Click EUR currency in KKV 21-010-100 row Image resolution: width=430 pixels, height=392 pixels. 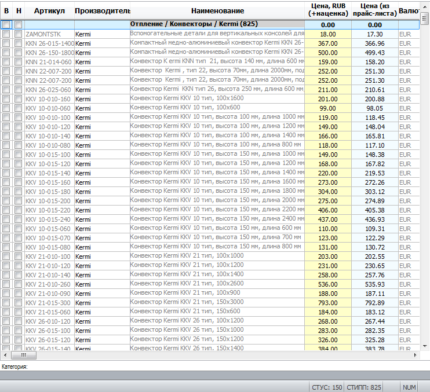pos(405,257)
